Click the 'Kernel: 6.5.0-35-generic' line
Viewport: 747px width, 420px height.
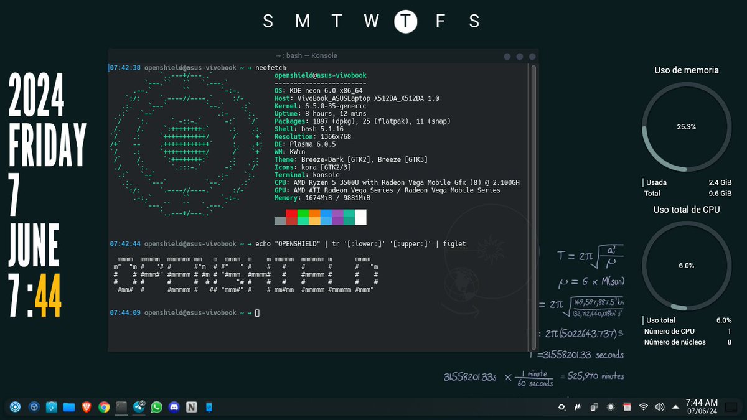click(322, 106)
